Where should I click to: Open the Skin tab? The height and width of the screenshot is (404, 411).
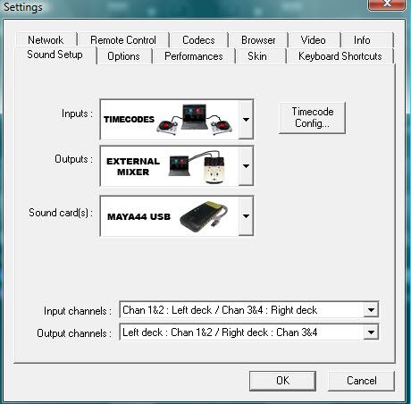pos(257,56)
